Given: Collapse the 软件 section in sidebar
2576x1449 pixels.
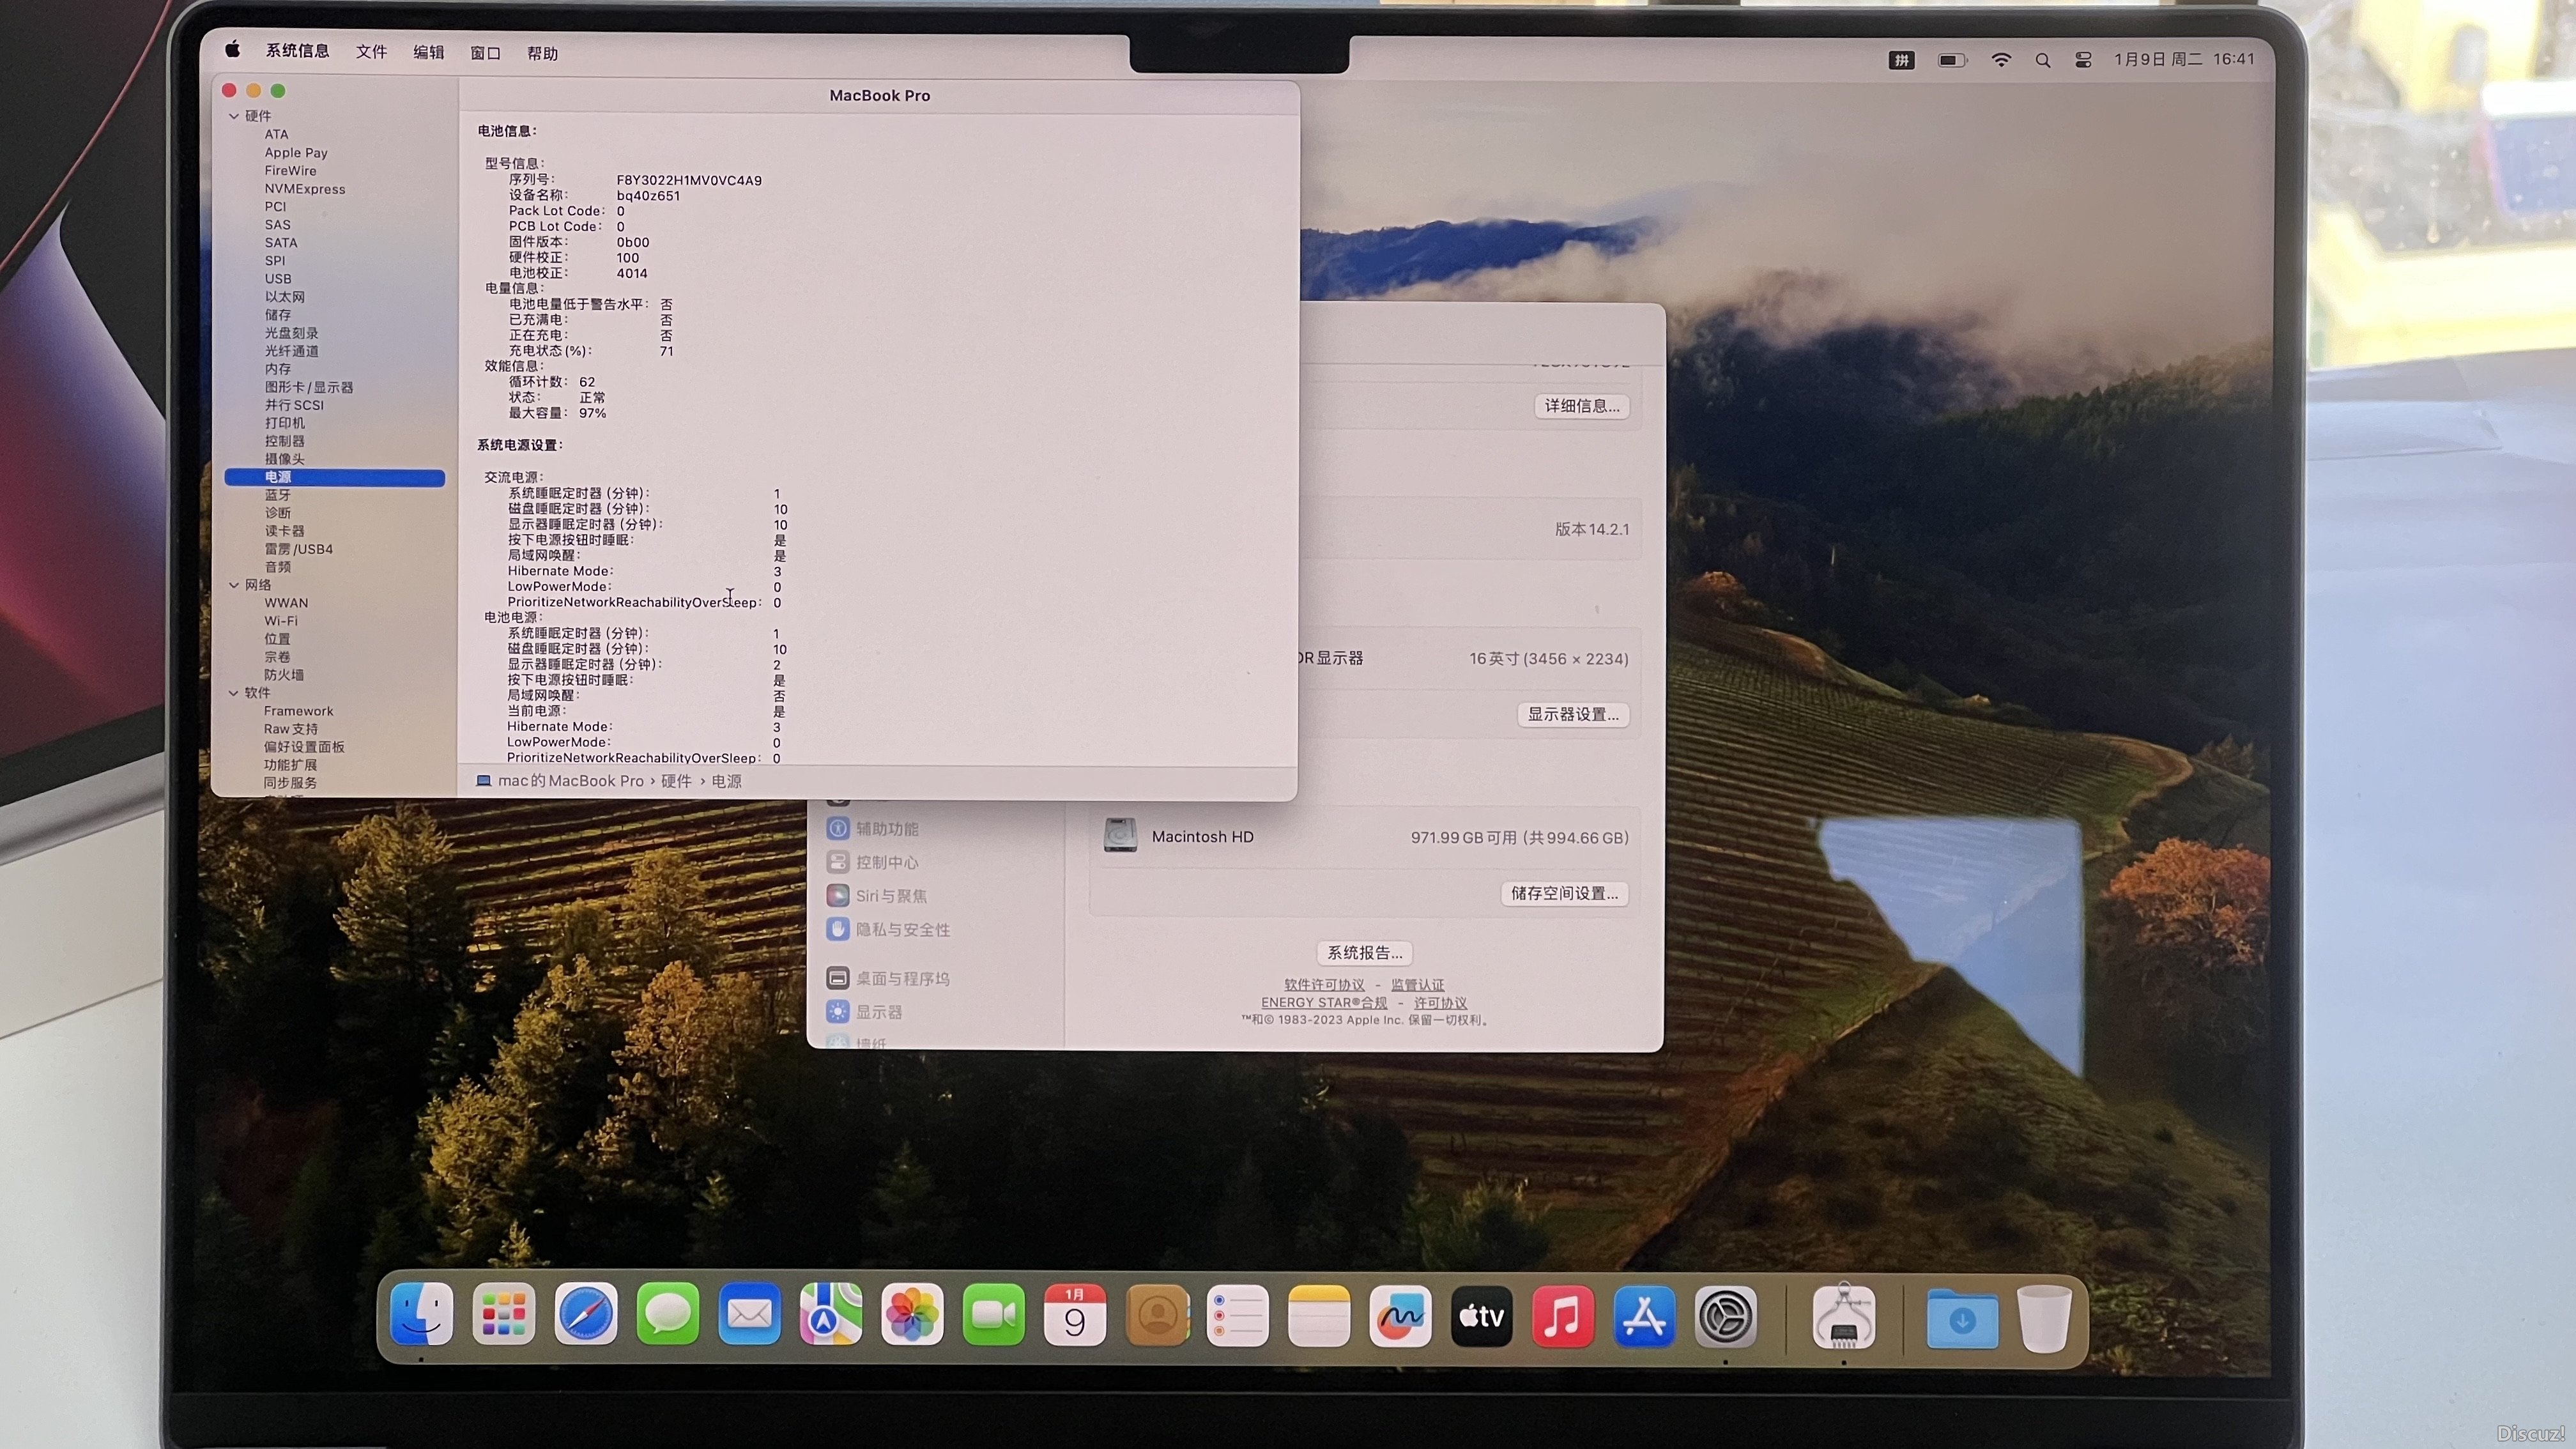Looking at the screenshot, I should 233,693.
